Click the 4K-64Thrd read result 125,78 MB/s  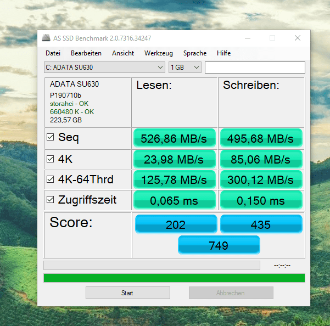click(x=174, y=179)
